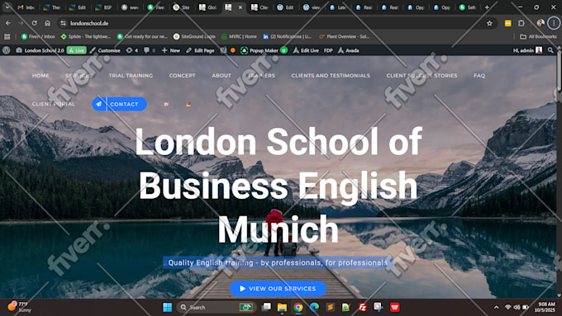Click the Wi-Fi icon in system tray

point(508,307)
